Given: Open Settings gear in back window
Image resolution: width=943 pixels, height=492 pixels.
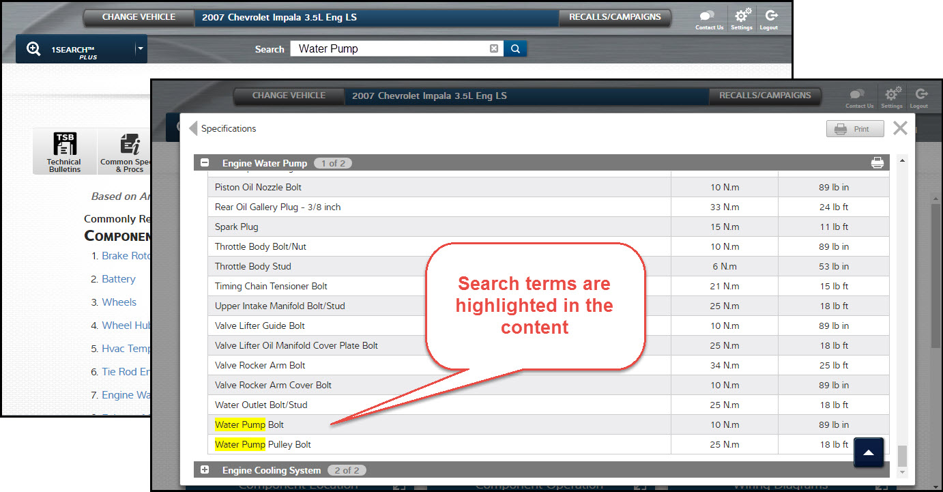Looking at the screenshot, I should pyautogui.click(x=742, y=19).
